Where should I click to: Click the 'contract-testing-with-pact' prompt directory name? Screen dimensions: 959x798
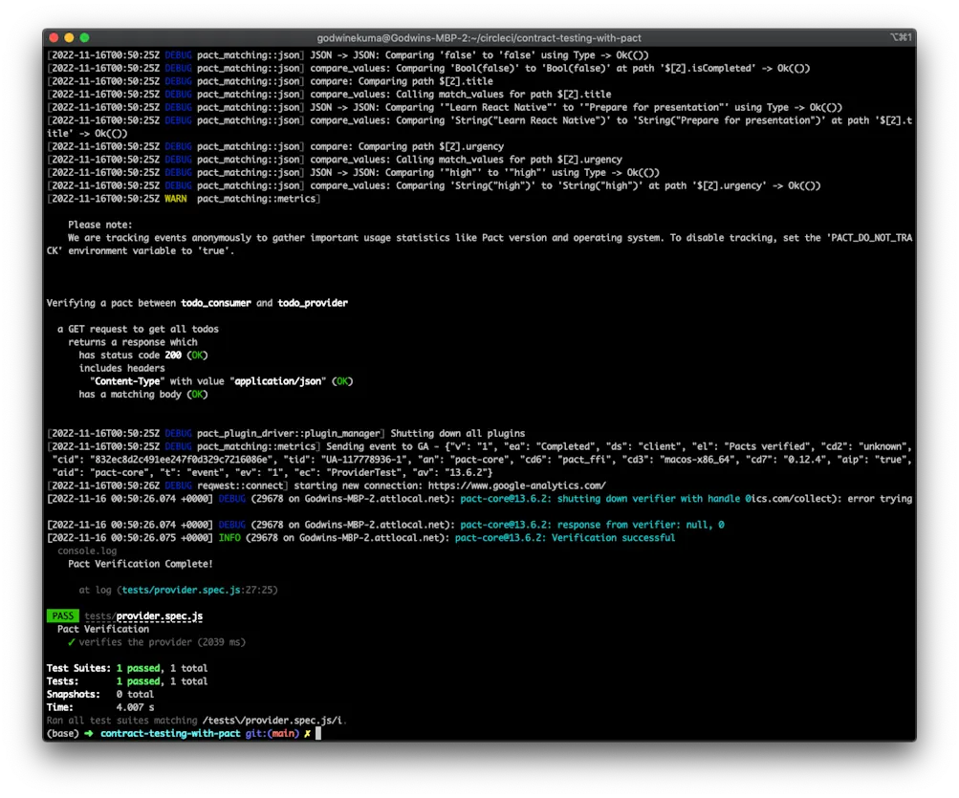pyautogui.click(x=170, y=733)
